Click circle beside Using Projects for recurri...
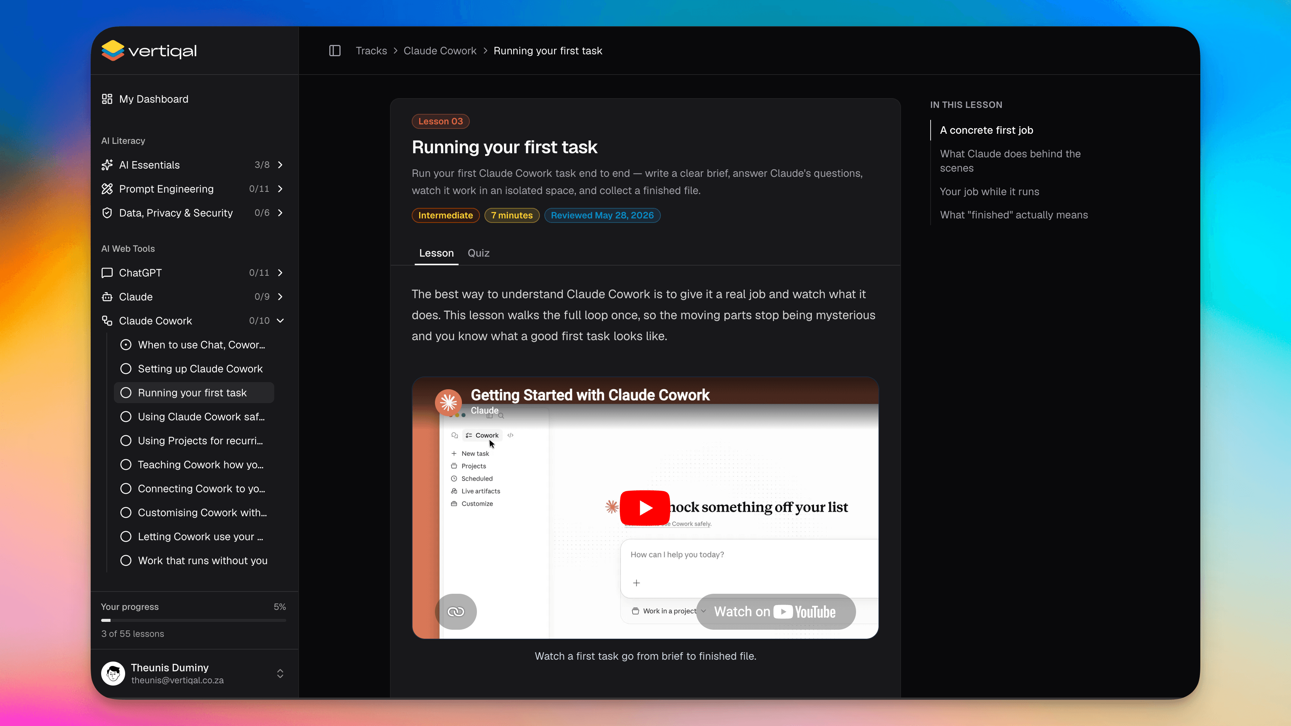 click(x=126, y=441)
